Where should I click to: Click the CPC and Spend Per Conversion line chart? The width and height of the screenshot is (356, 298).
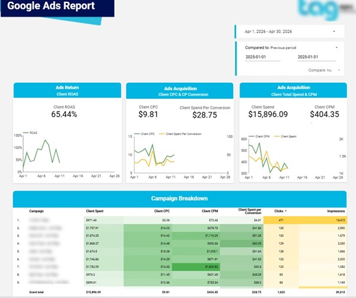[180, 156]
